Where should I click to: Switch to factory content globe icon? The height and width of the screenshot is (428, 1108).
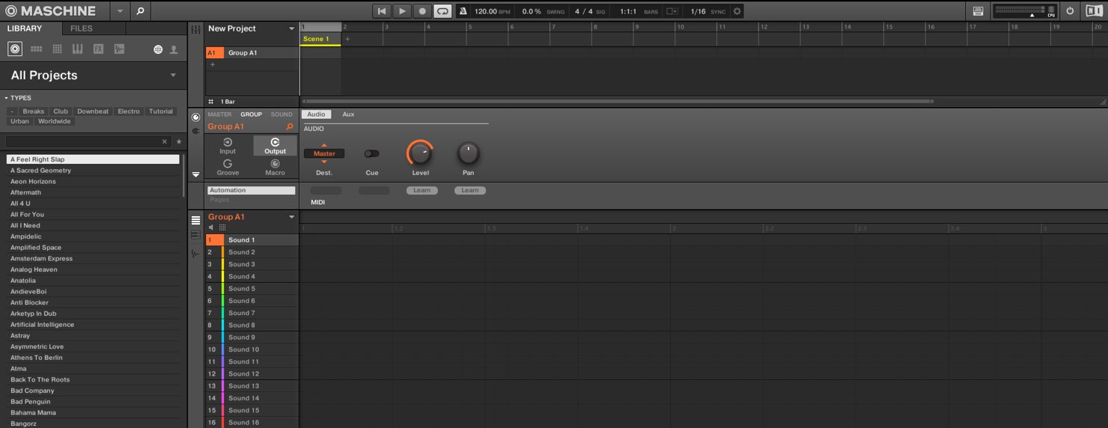(158, 49)
